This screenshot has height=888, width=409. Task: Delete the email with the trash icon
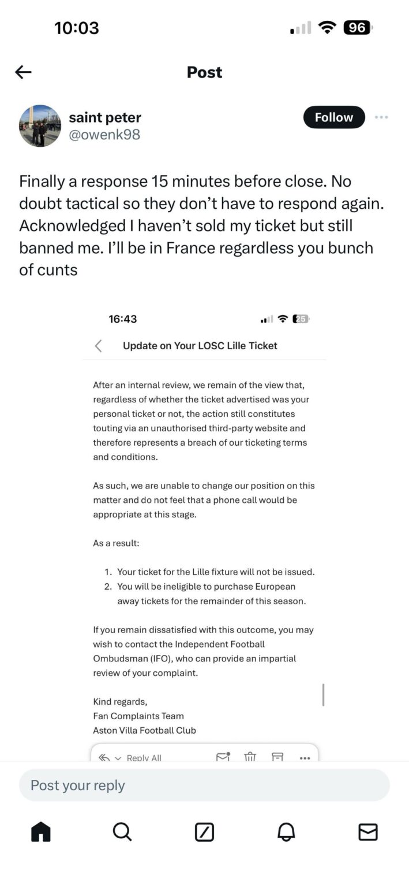point(250,756)
